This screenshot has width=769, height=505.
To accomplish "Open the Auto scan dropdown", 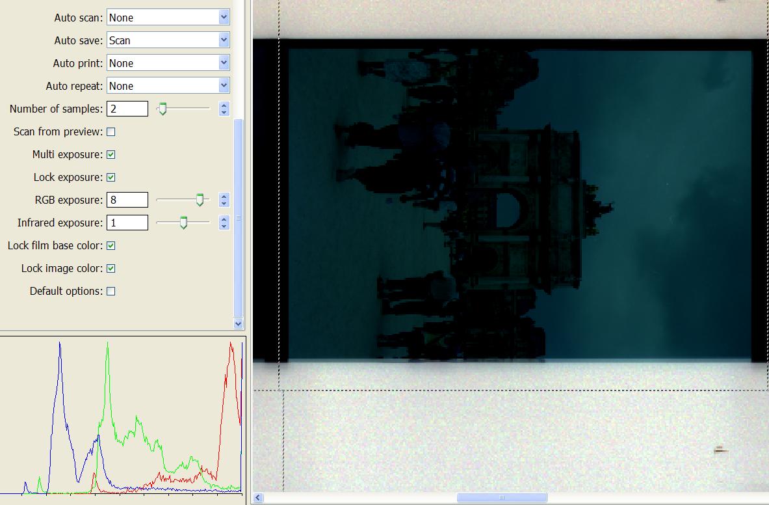I will point(168,18).
